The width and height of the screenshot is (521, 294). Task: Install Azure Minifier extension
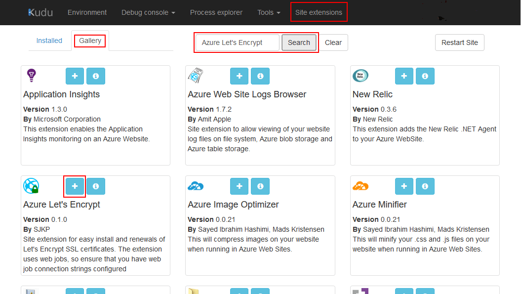404,186
